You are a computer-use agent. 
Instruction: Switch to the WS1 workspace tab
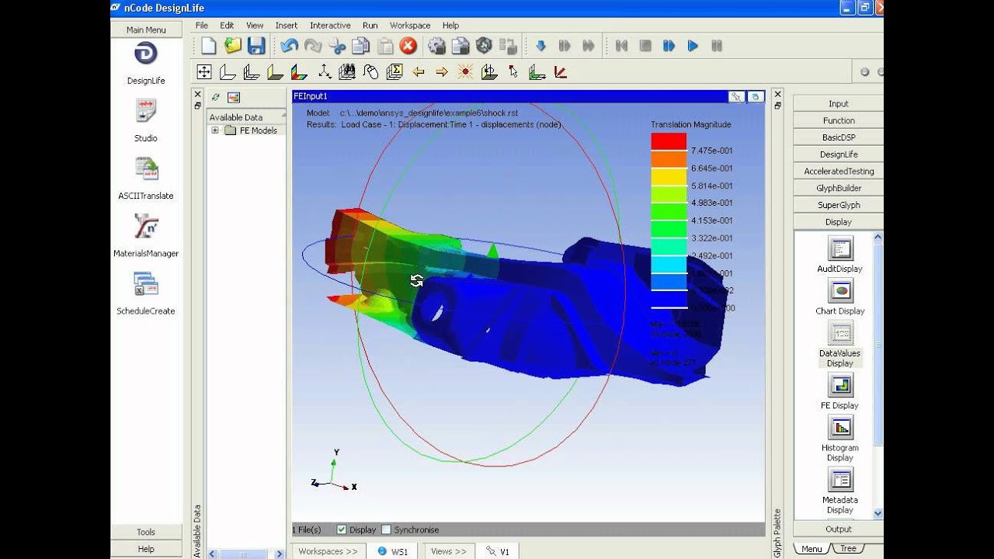coord(392,551)
